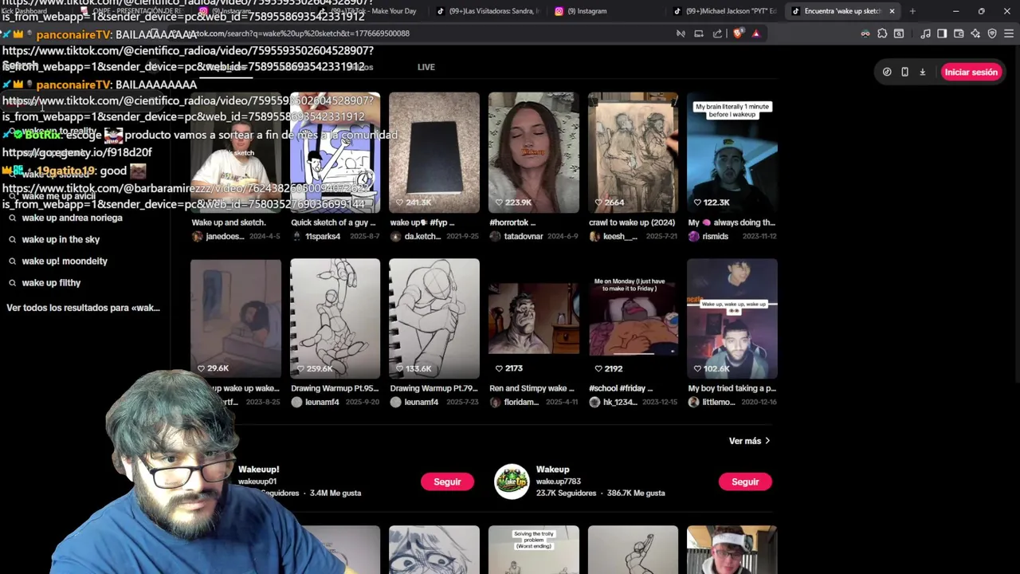Open the Wakeup wake.up7783 profile avatar
The image size is (1020, 574).
(512, 482)
